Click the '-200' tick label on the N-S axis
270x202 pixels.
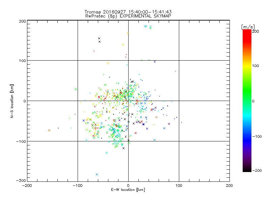pyautogui.click(x=21, y=180)
